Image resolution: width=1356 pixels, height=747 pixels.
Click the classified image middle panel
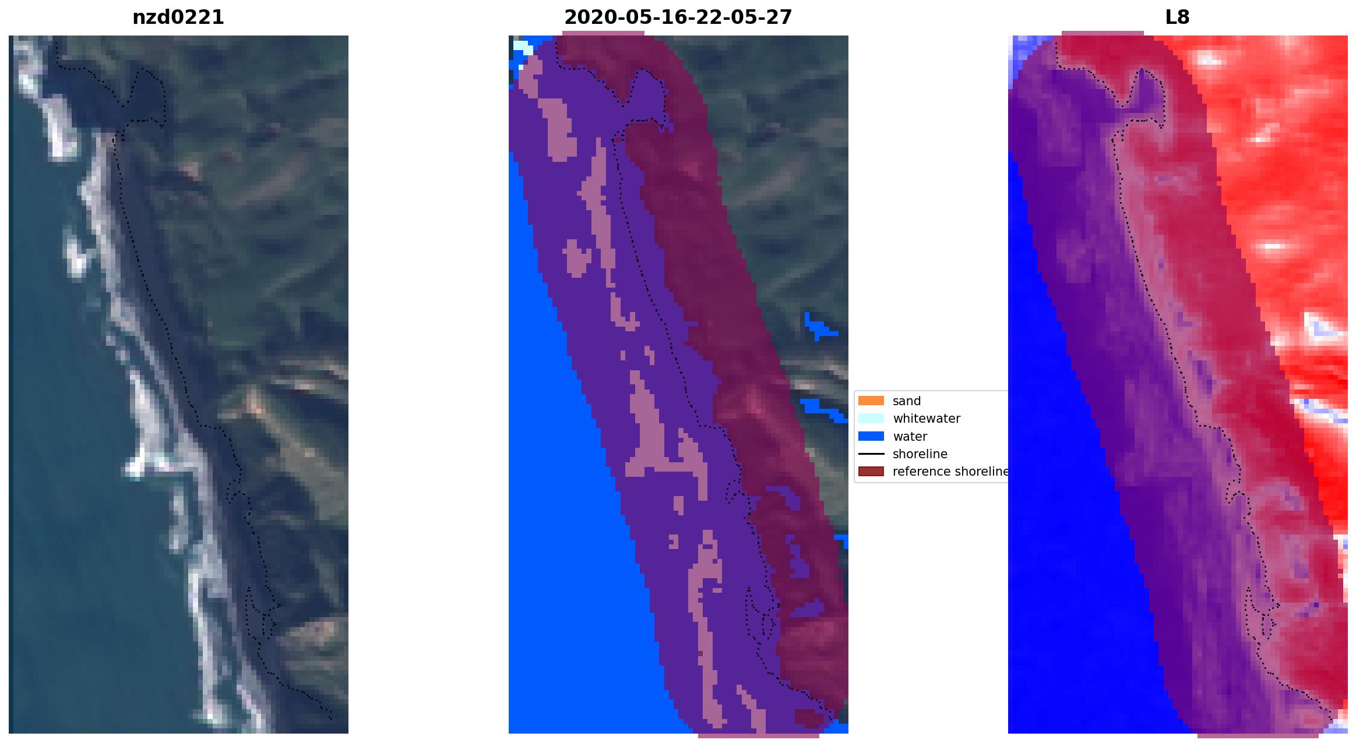click(678, 384)
